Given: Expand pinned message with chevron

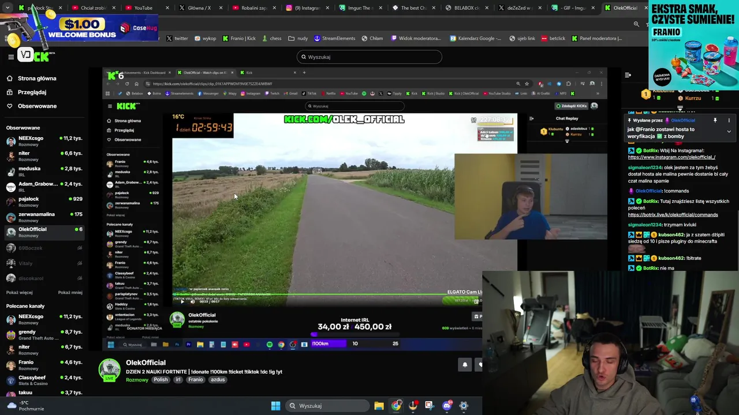Looking at the screenshot, I should point(729,131).
